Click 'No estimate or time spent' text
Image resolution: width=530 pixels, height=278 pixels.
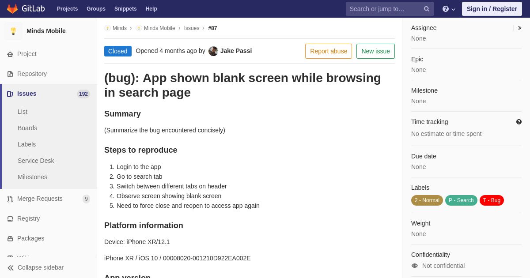(446, 134)
